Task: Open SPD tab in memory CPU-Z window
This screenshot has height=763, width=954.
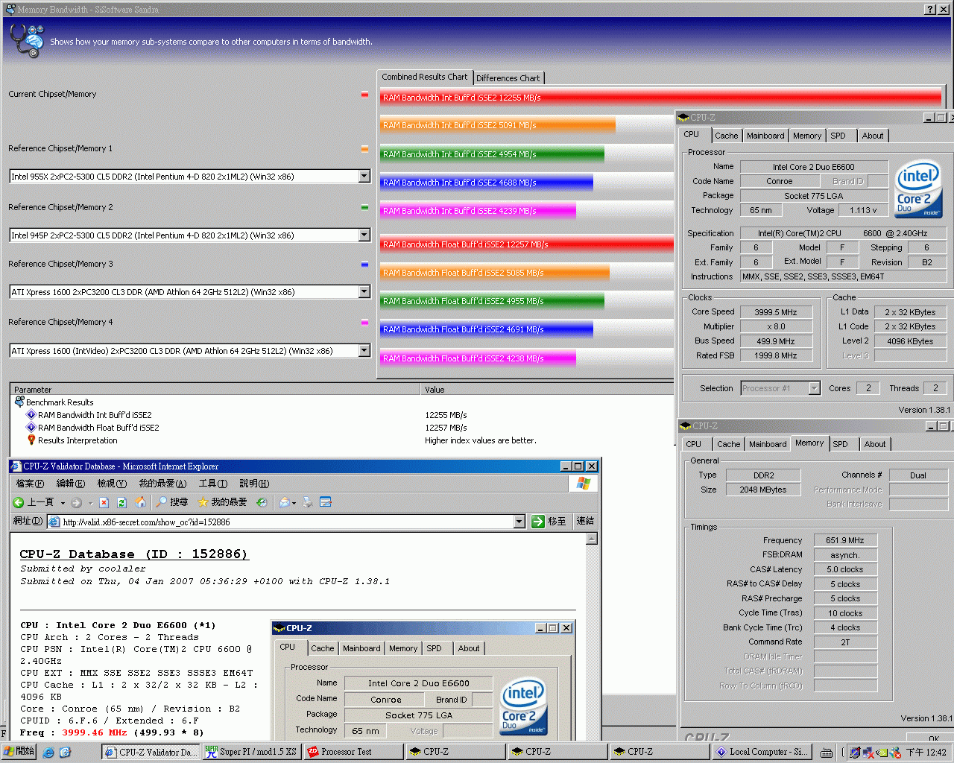Action: pyautogui.click(x=840, y=444)
